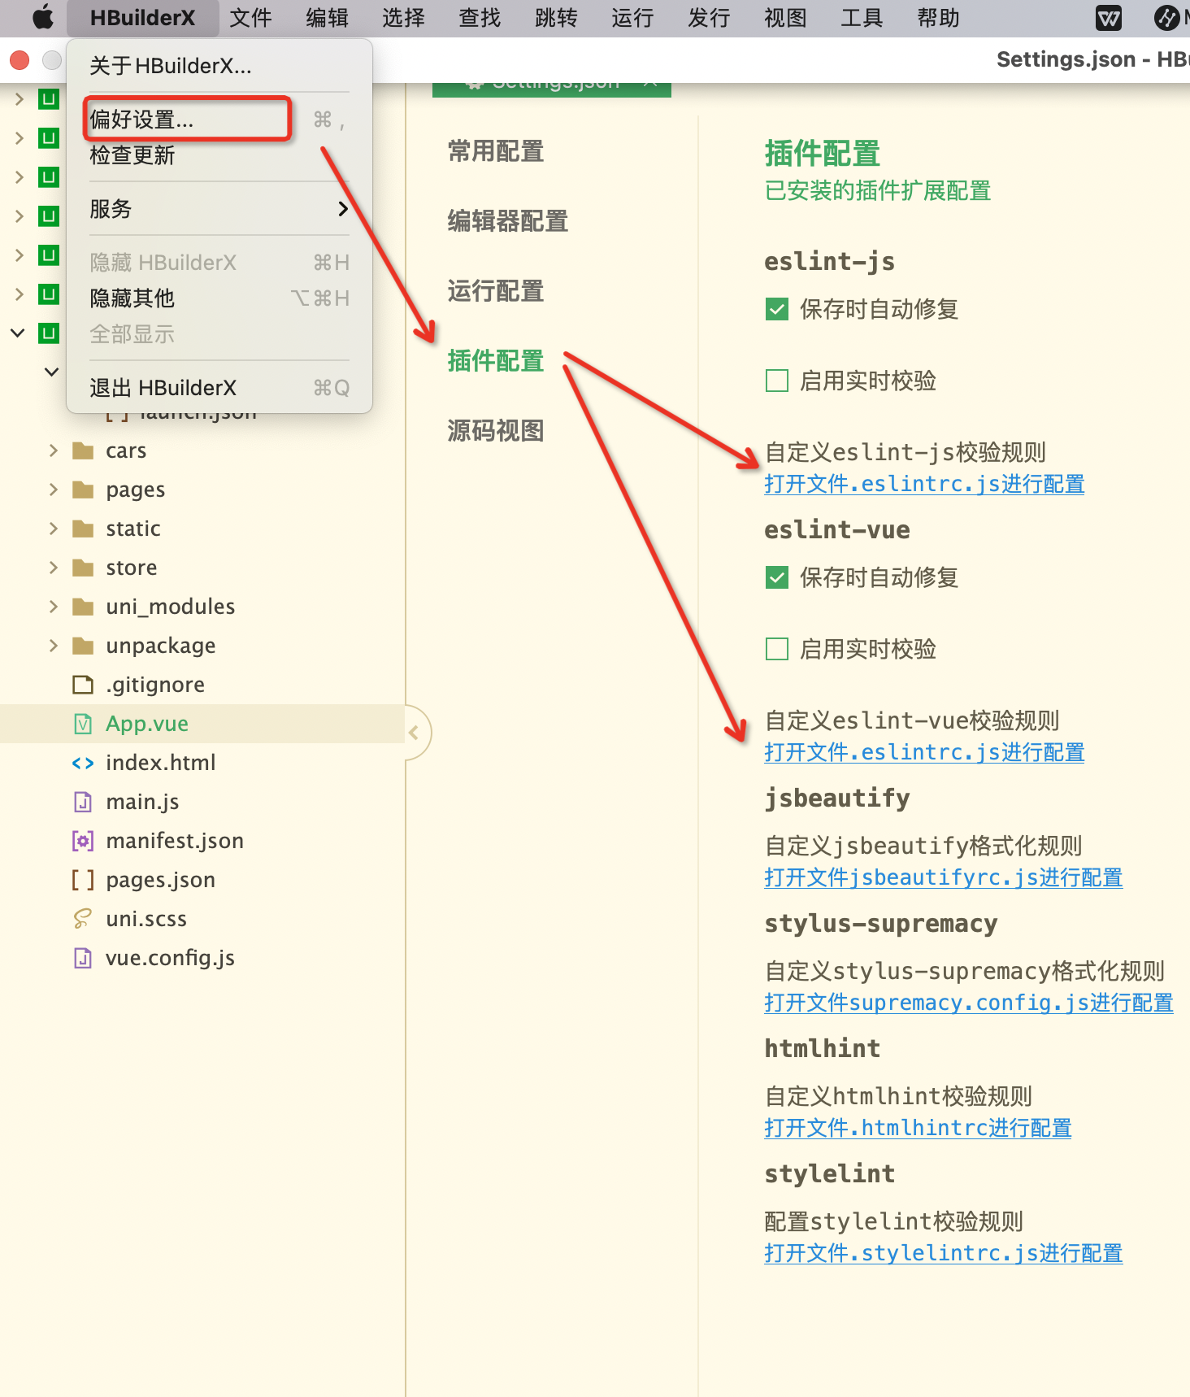Click the App.vue file icon
This screenshot has width=1190, height=1397.
[x=83, y=724]
